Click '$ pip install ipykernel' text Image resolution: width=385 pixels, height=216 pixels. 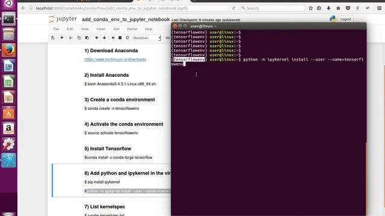[x=102, y=182]
